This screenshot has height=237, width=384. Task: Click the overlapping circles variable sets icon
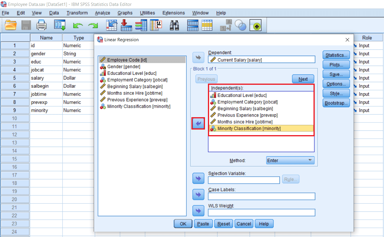coord(241,26)
